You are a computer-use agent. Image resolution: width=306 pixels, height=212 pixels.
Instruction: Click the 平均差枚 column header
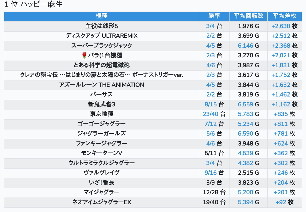284,16
